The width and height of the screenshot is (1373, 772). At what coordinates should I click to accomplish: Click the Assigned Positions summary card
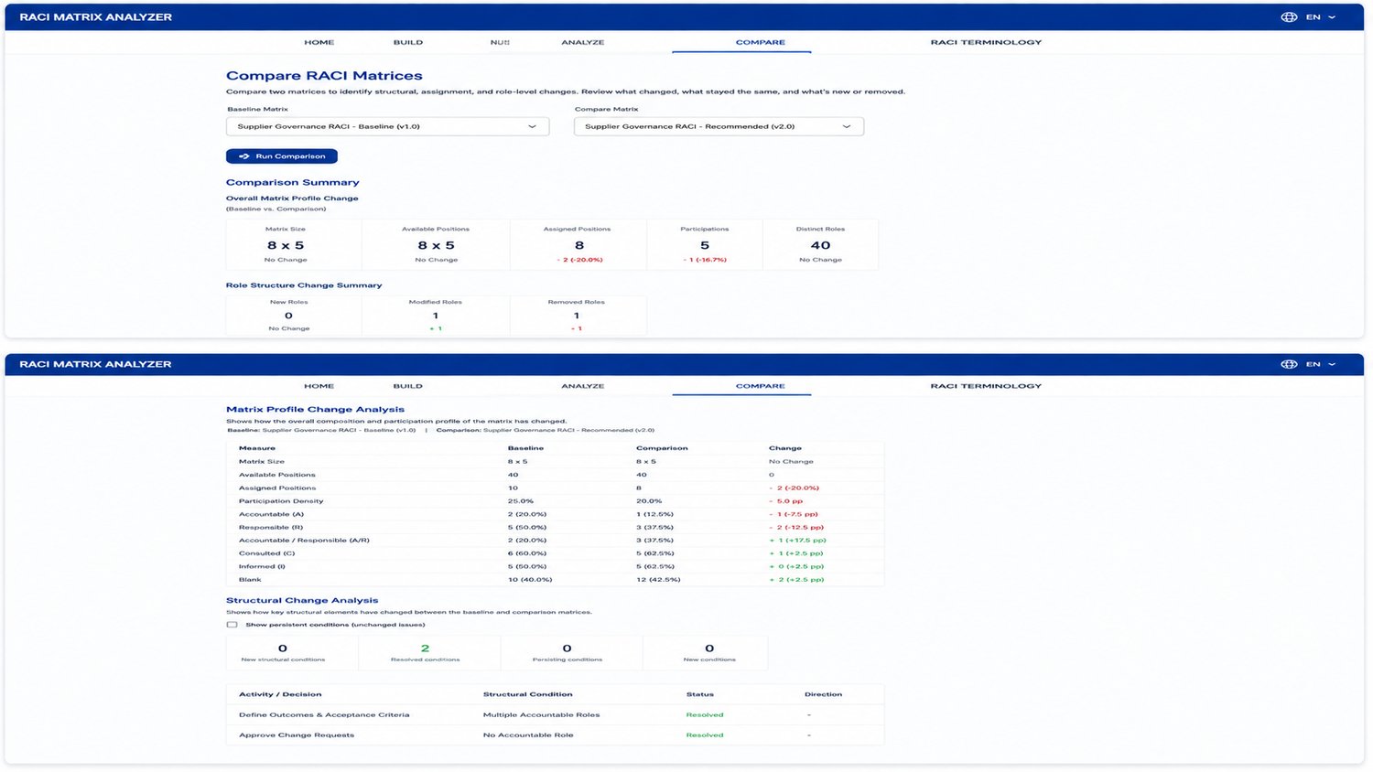[578, 244]
